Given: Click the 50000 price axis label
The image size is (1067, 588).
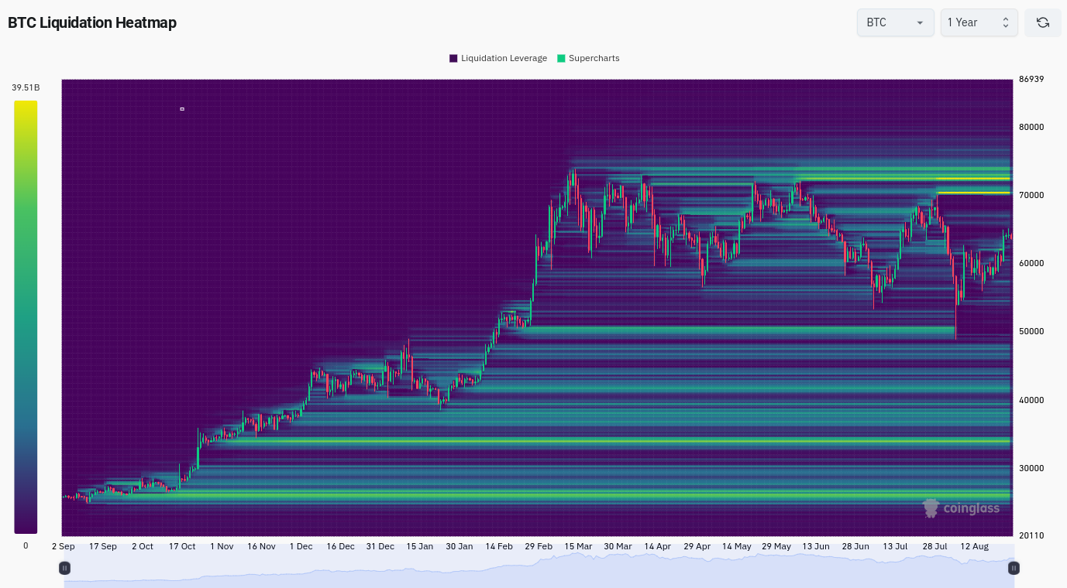Looking at the screenshot, I should click(1031, 331).
